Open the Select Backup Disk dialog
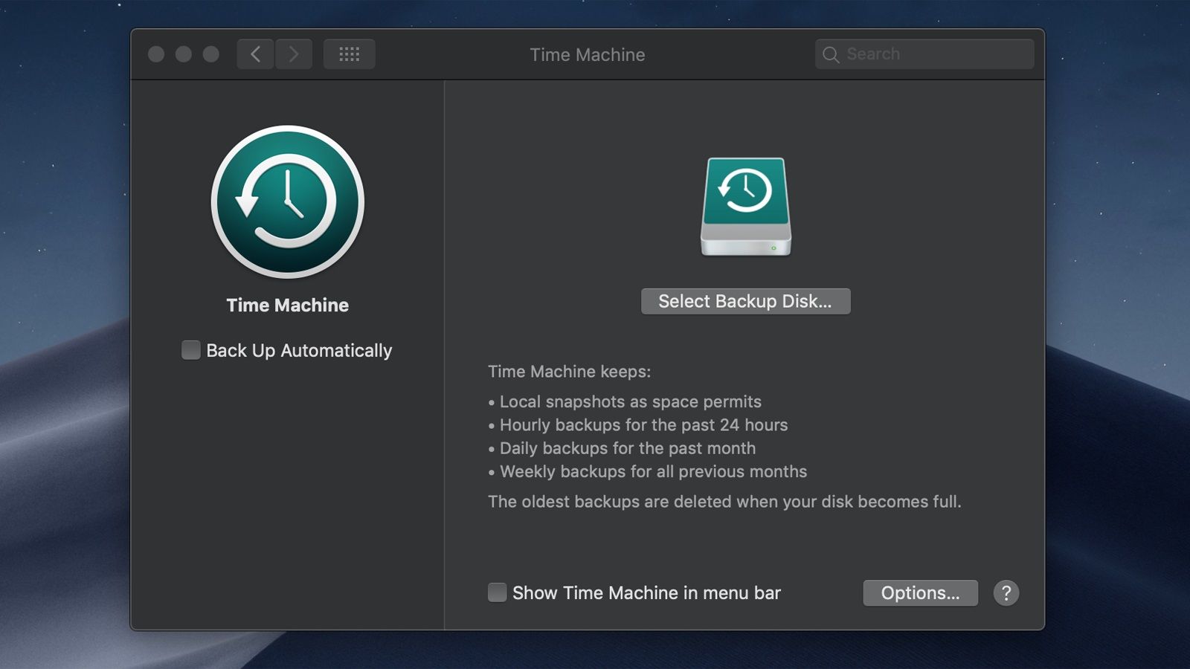Viewport: 1190px width, 669px height. coord(745,301)
